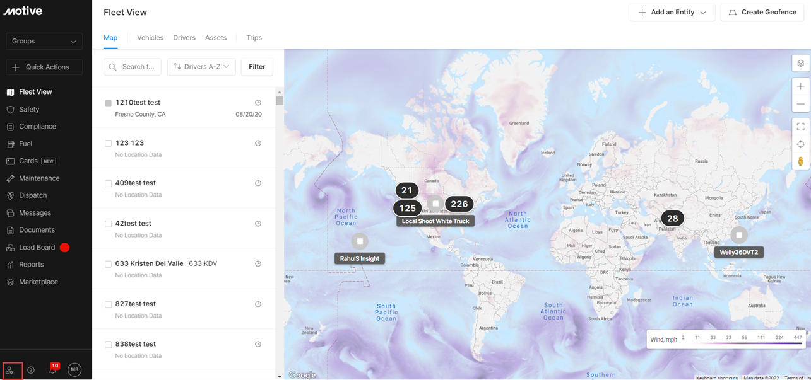This screenshot has height=380, width=811.
Task: Open Compliance in the sidebar menu
Action: pyautogui.click(x=37, y=127)
